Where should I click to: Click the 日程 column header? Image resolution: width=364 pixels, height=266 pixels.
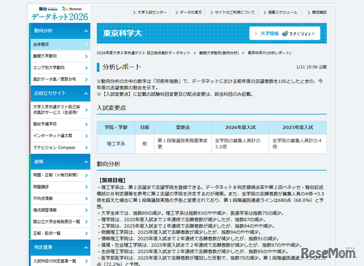point(144,128)
